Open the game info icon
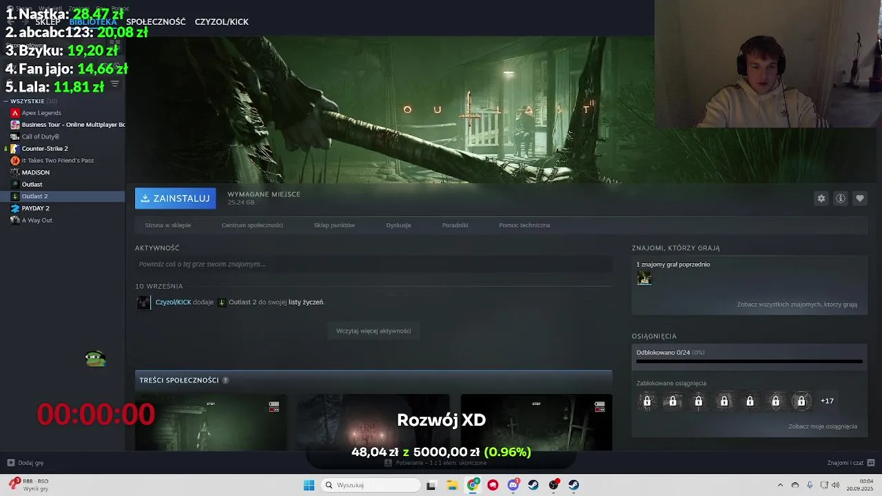The image size is (882, 496). pos(840,198)
